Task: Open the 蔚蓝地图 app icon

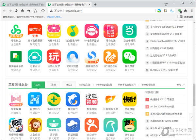Action: pyautogui.click(x=73, y=125)
